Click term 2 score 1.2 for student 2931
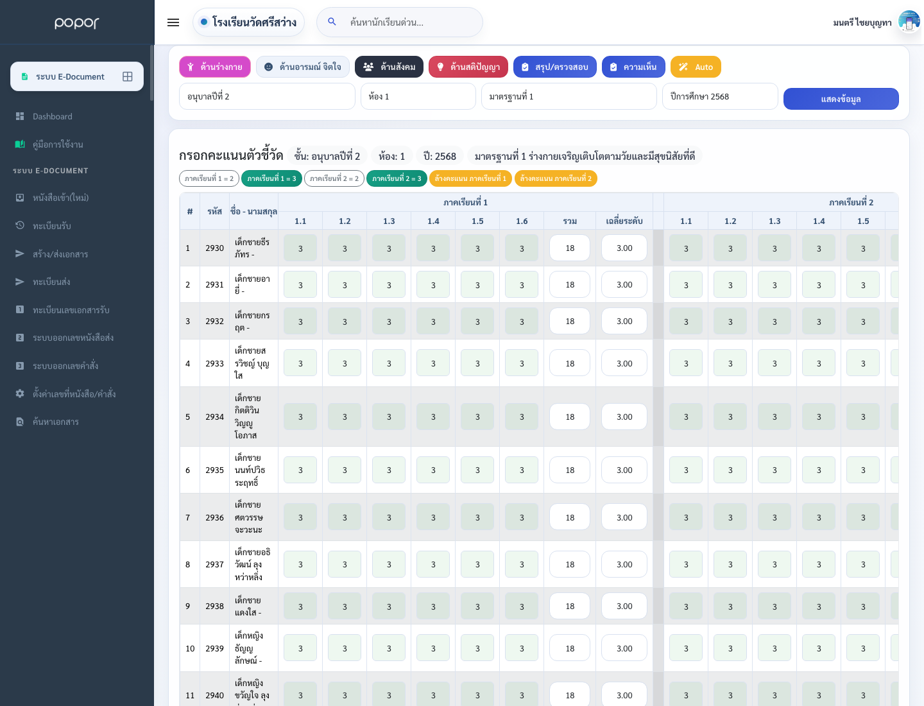The height and width of the screenshot is (706, 924). 730,284
